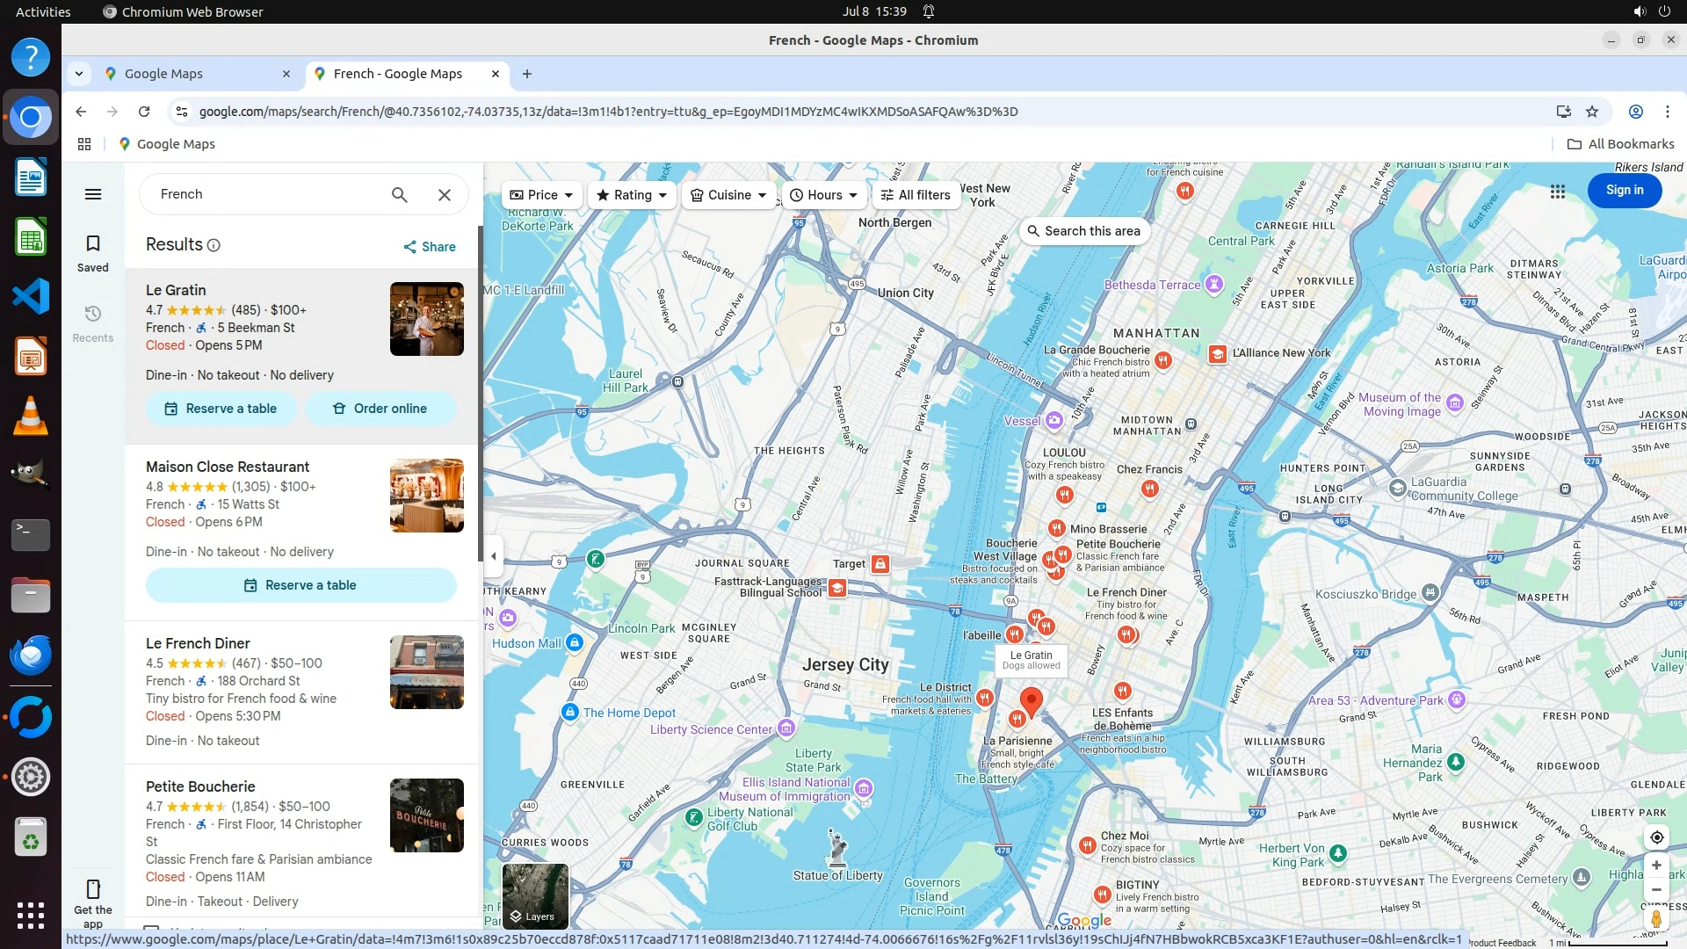Open the Google apps grid icon
Screen dimensions: 1687x949
[1558, 192]
